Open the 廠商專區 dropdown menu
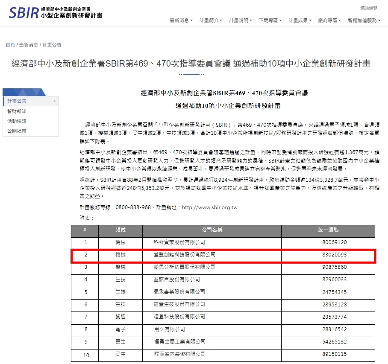Image resolution: width=388 pixels, height=364 pixels. tap(329, 20)
